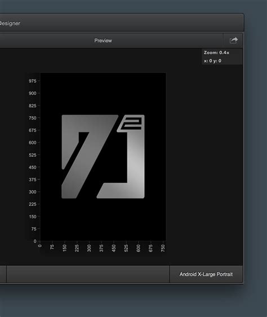The height and width of the screenshot is (317, 267).
Task: Open the Android X-Large Portrait device selector
Action: (x=206, y=274)
